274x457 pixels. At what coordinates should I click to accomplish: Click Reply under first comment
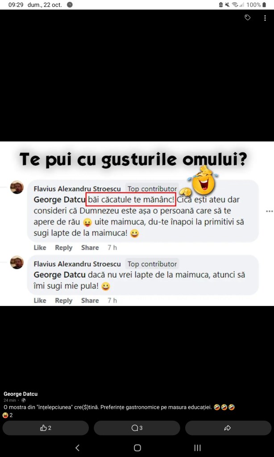[x=64, y=247]
